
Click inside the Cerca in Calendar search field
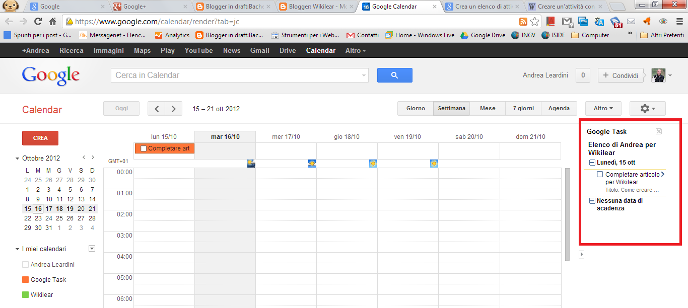237,75
